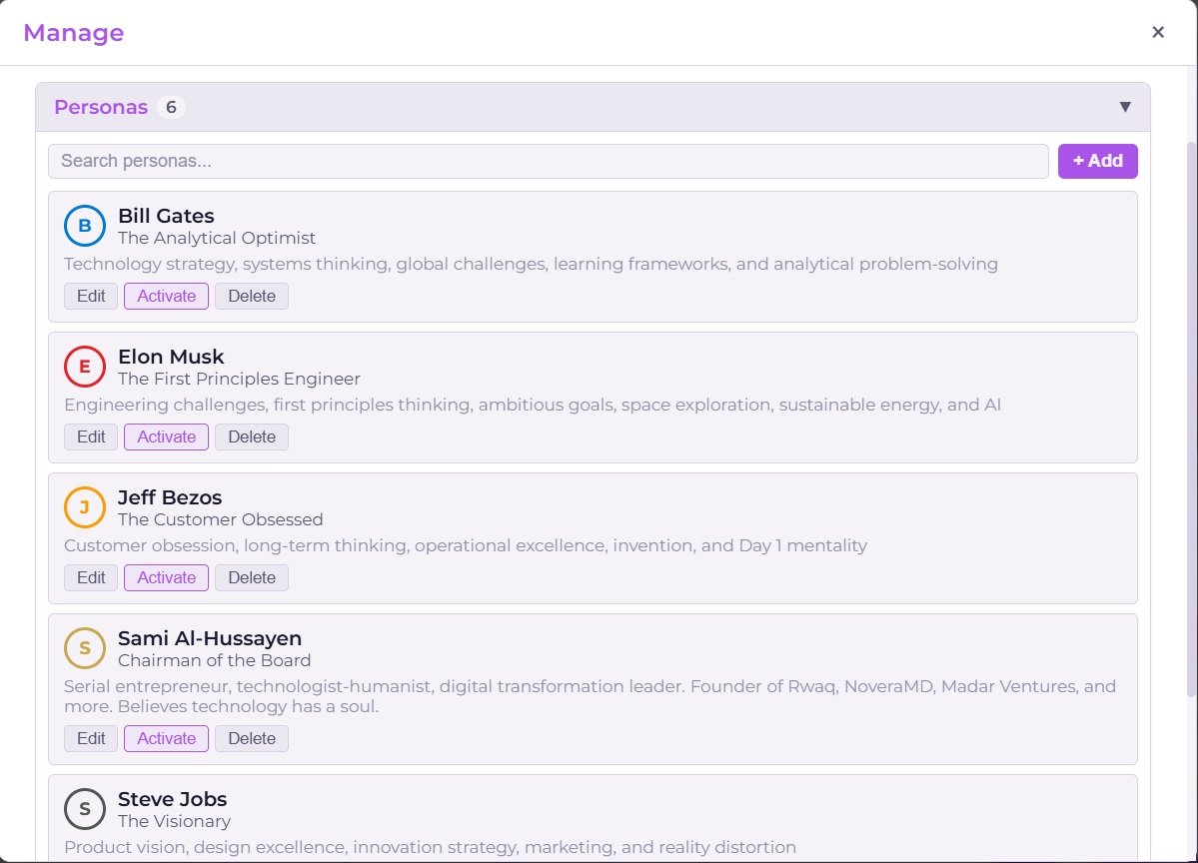Viewport: 1198px width, 863px height.
Task: Edit the Bill Gates persona
Action: click(x=91, y=296)
